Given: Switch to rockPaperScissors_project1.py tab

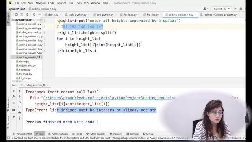Looking at the screenshot, I should click(x=220, y=15).
